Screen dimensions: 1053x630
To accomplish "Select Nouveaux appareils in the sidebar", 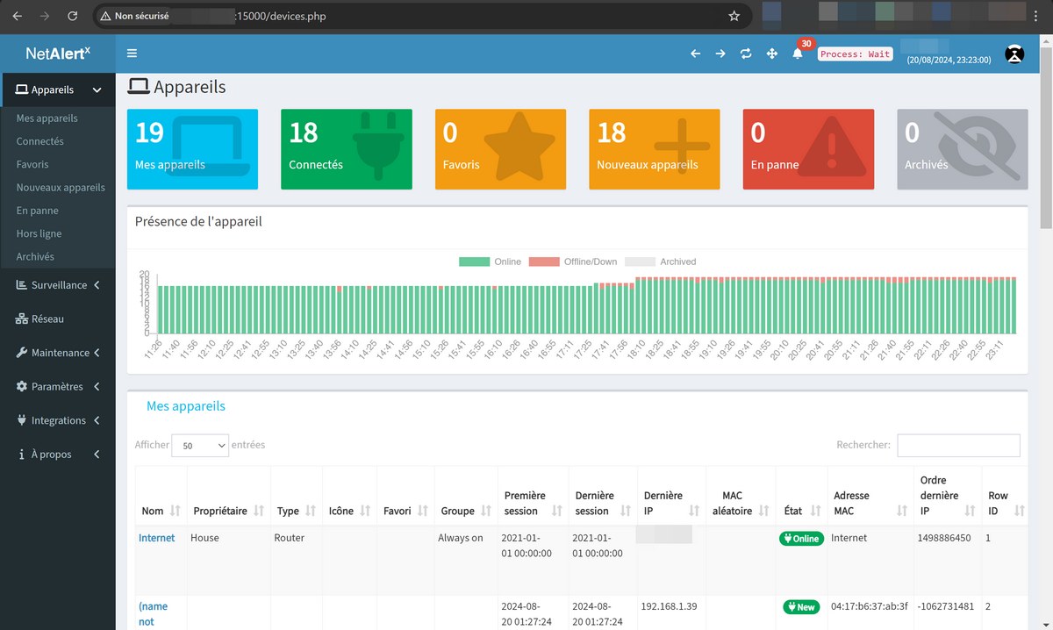I will [x=61, y=188].
